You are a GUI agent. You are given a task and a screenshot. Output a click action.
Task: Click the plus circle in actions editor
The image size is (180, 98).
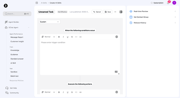pyautogui.click(x=117, y=92)
